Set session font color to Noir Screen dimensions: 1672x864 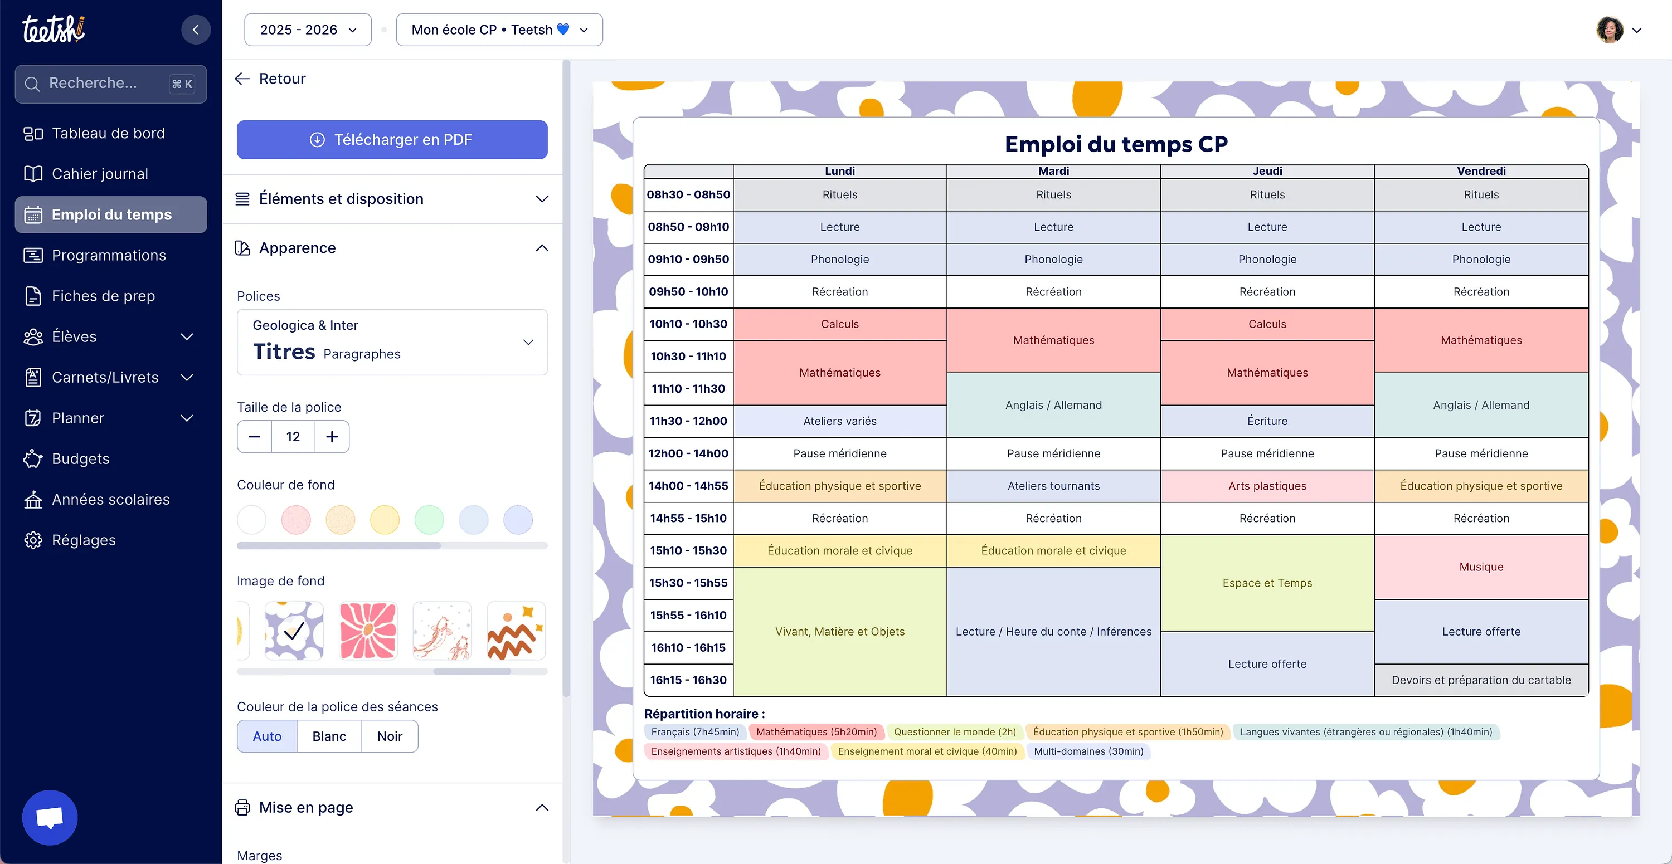click(x=390, y=736)
